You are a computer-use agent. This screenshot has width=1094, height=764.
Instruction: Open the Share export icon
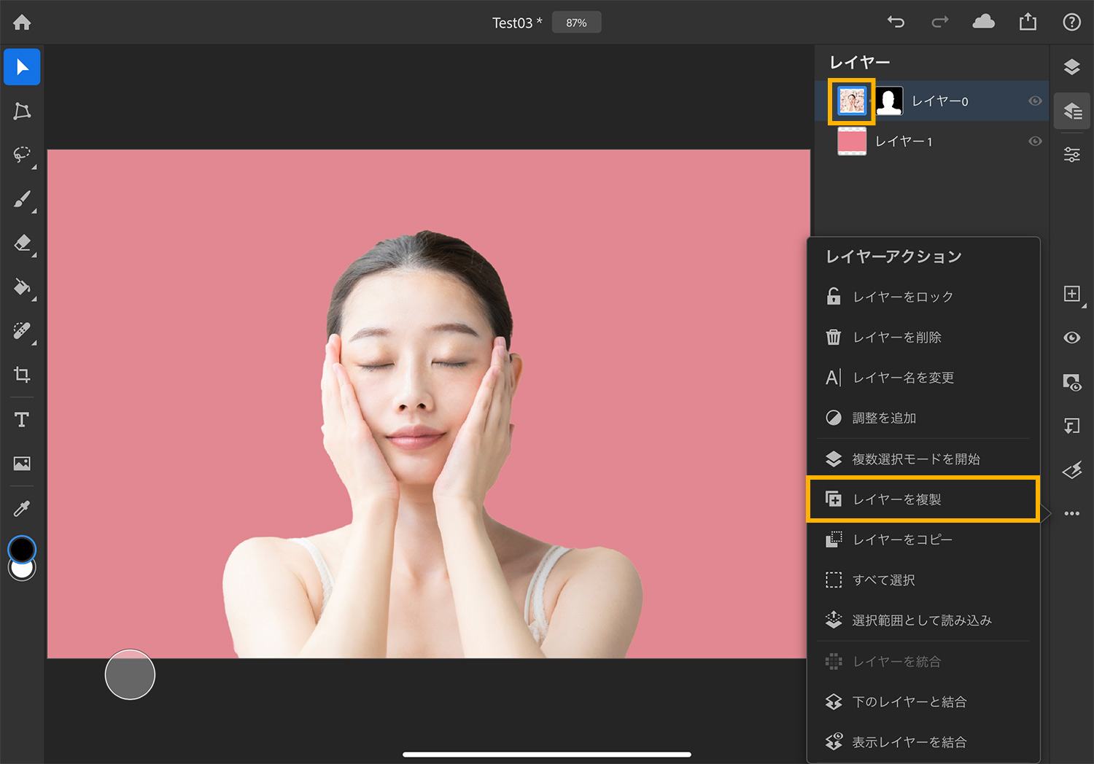[1028, 22]
